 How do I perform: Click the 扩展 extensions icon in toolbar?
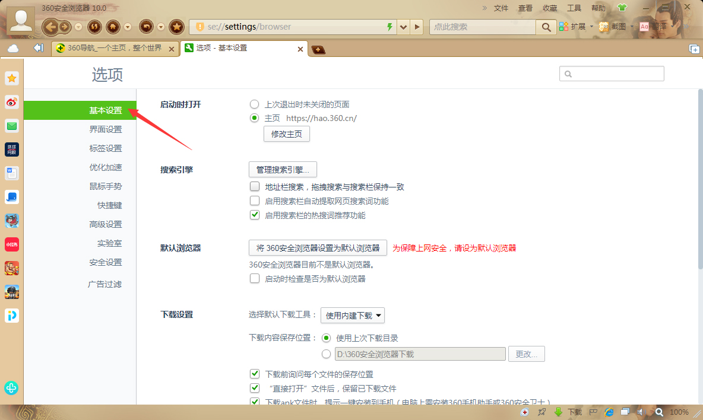tap(563, 27)
